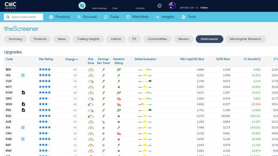Click the MCY stock code

pos(9,87)
